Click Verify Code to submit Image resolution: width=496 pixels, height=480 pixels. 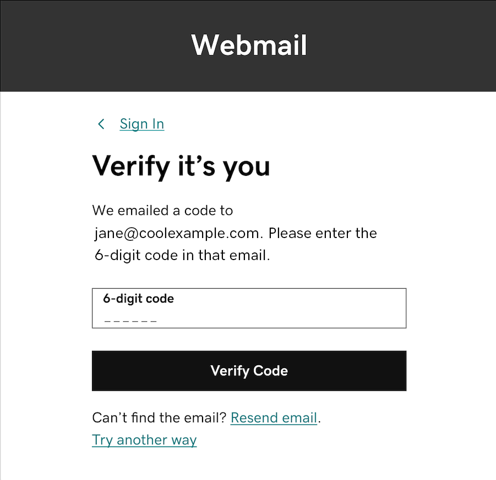click(x=248, y=370)
